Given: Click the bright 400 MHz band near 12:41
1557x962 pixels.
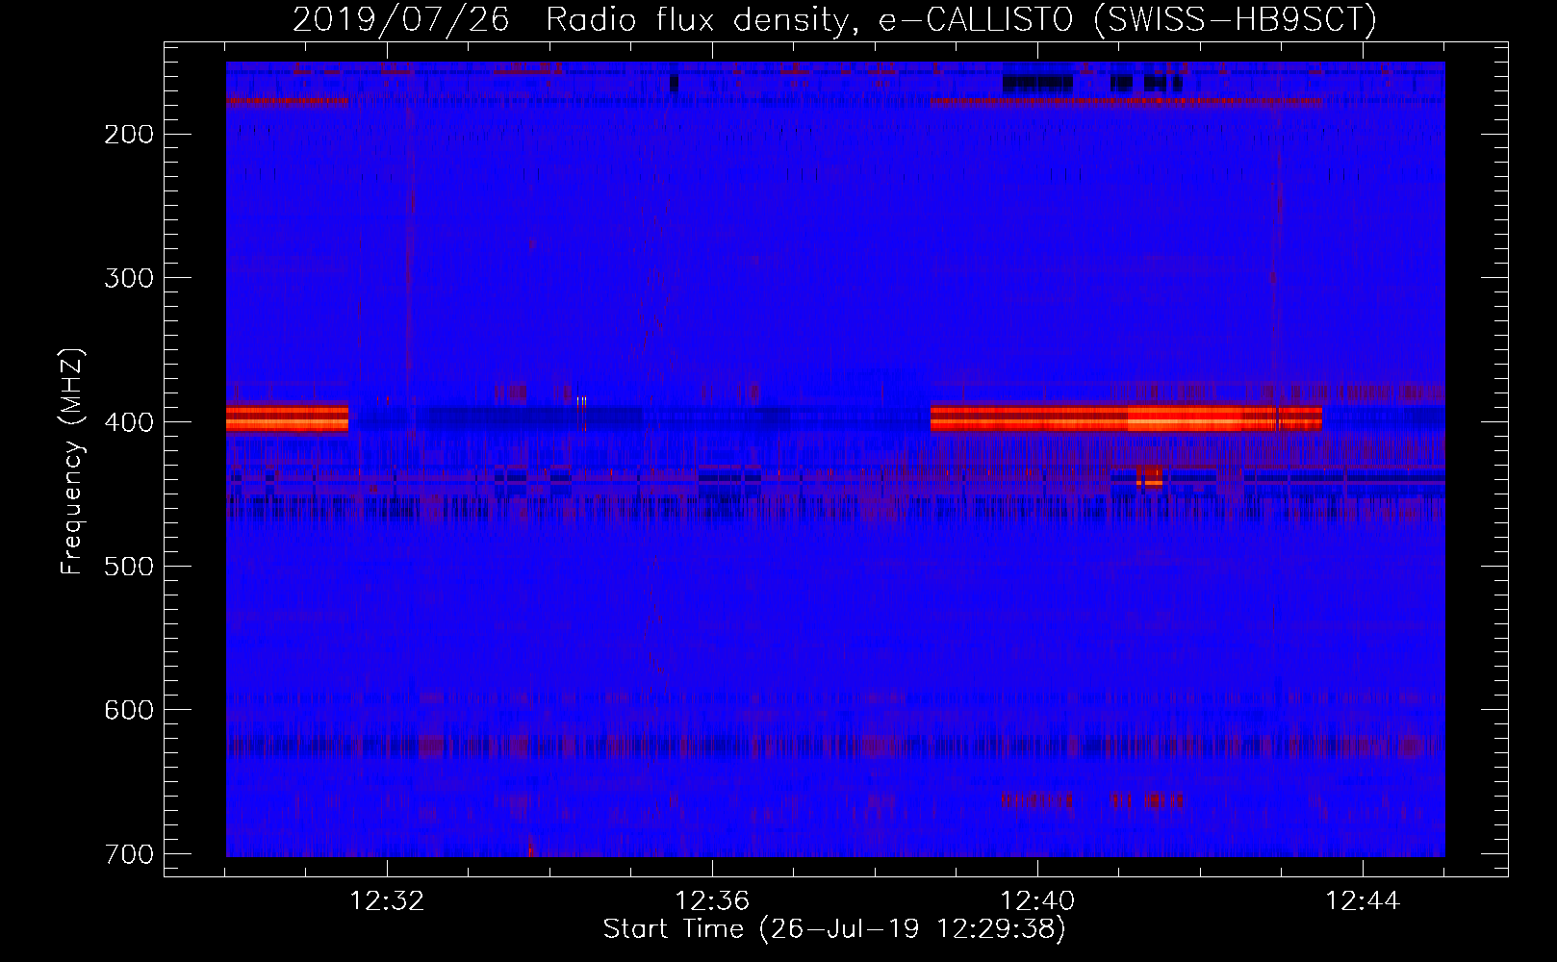Looking at the screenshot, I should (1126, 418).
